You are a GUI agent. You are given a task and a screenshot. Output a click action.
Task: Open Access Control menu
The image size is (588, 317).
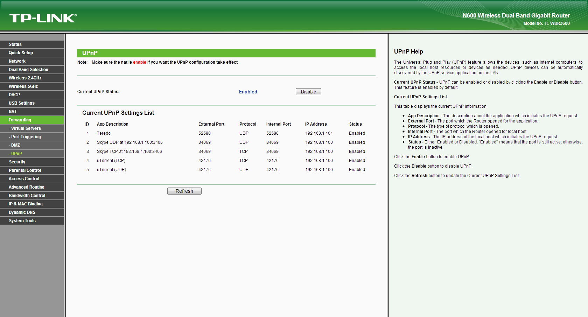click(x=32, y=179)
